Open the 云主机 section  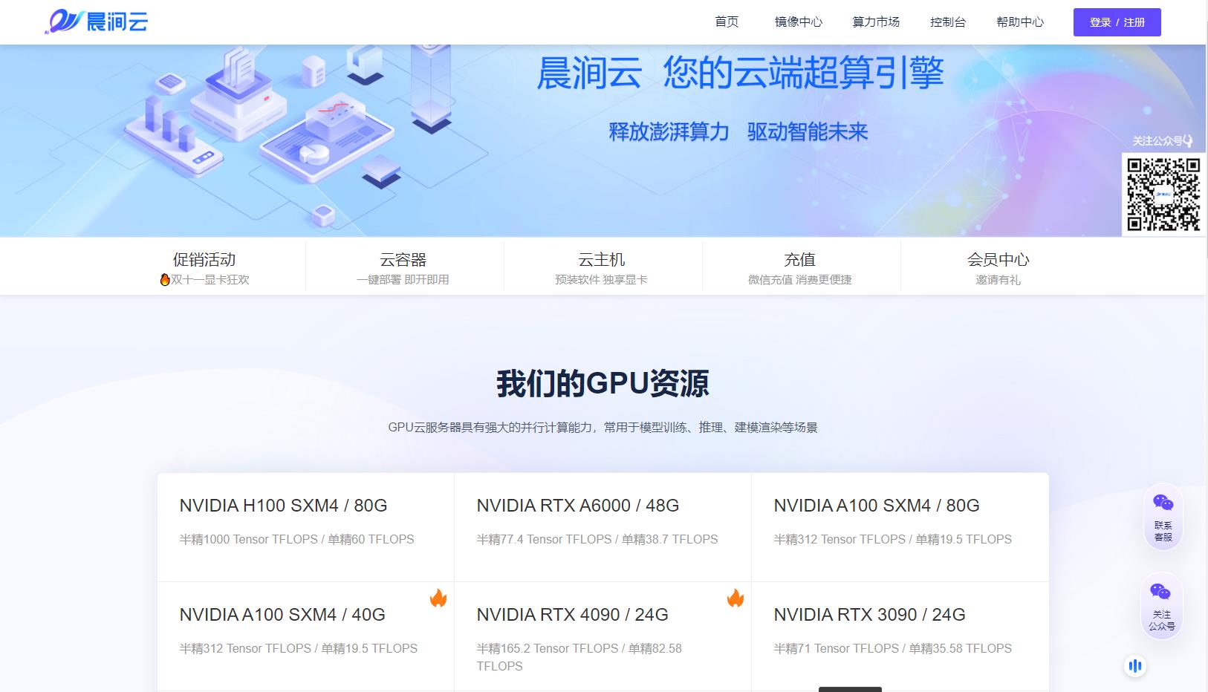[602, 266]
